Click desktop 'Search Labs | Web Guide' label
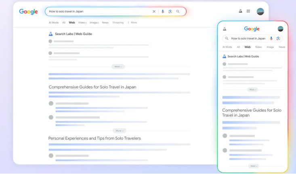The image size is (296, 174). (x=73, y=34)
